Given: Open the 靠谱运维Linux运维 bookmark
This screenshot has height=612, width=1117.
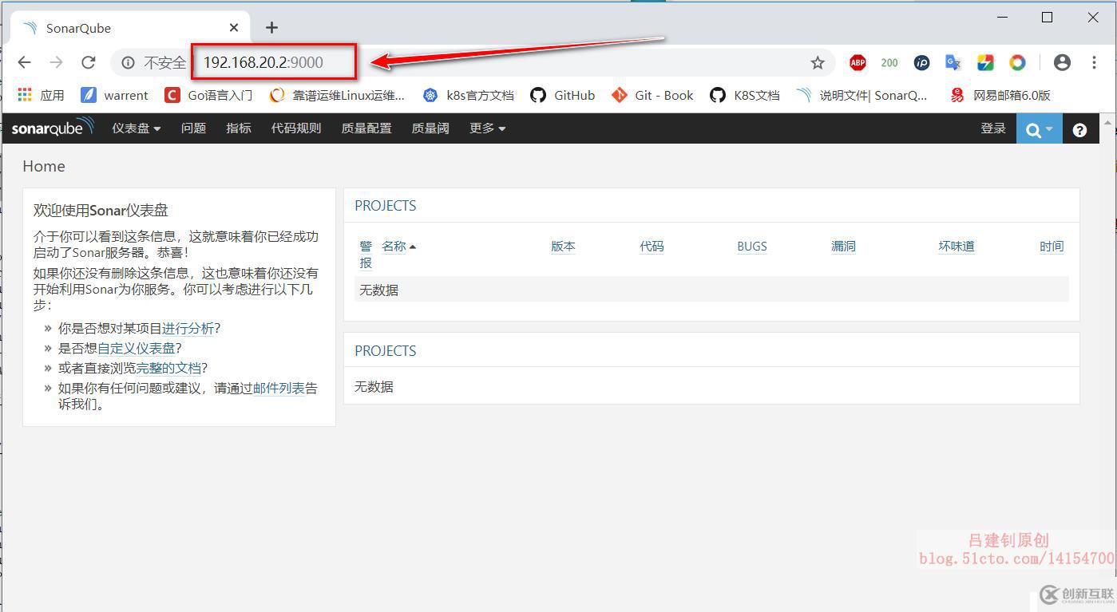Looking at the screenshot, I should [337, 95].
